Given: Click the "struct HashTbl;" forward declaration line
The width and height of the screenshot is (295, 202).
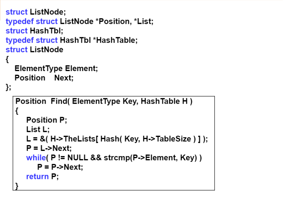Looking at the screenshot, I should pyautogui.click(x=34, y=31).
